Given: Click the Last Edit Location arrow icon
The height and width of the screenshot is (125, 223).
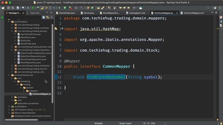Looking at the screenshot, I should tap(129, 8).
